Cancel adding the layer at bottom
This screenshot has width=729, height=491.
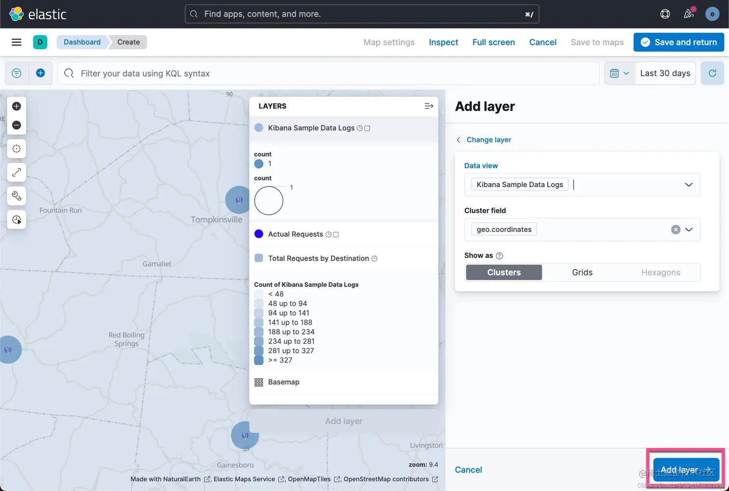tap(469, 470)
